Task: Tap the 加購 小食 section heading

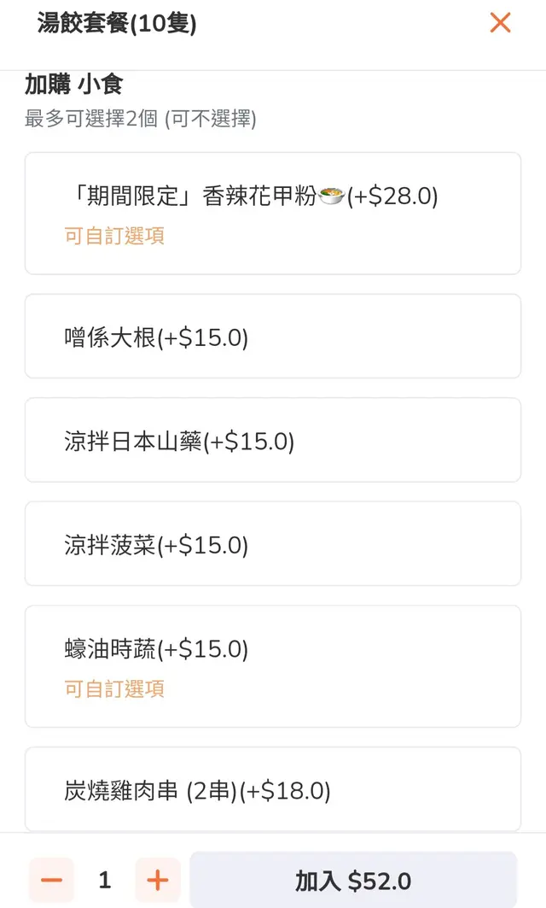Action: (x=74, y=85)
